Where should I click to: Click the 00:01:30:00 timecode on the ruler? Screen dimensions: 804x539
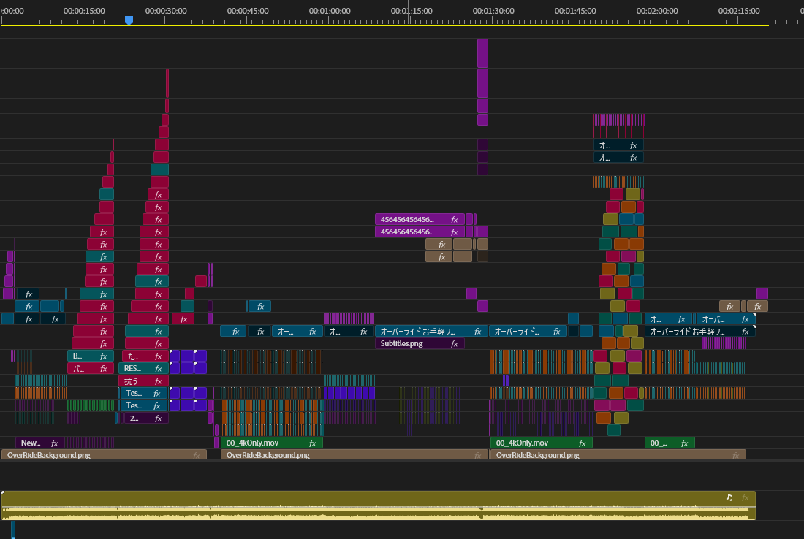pos(493,11)
